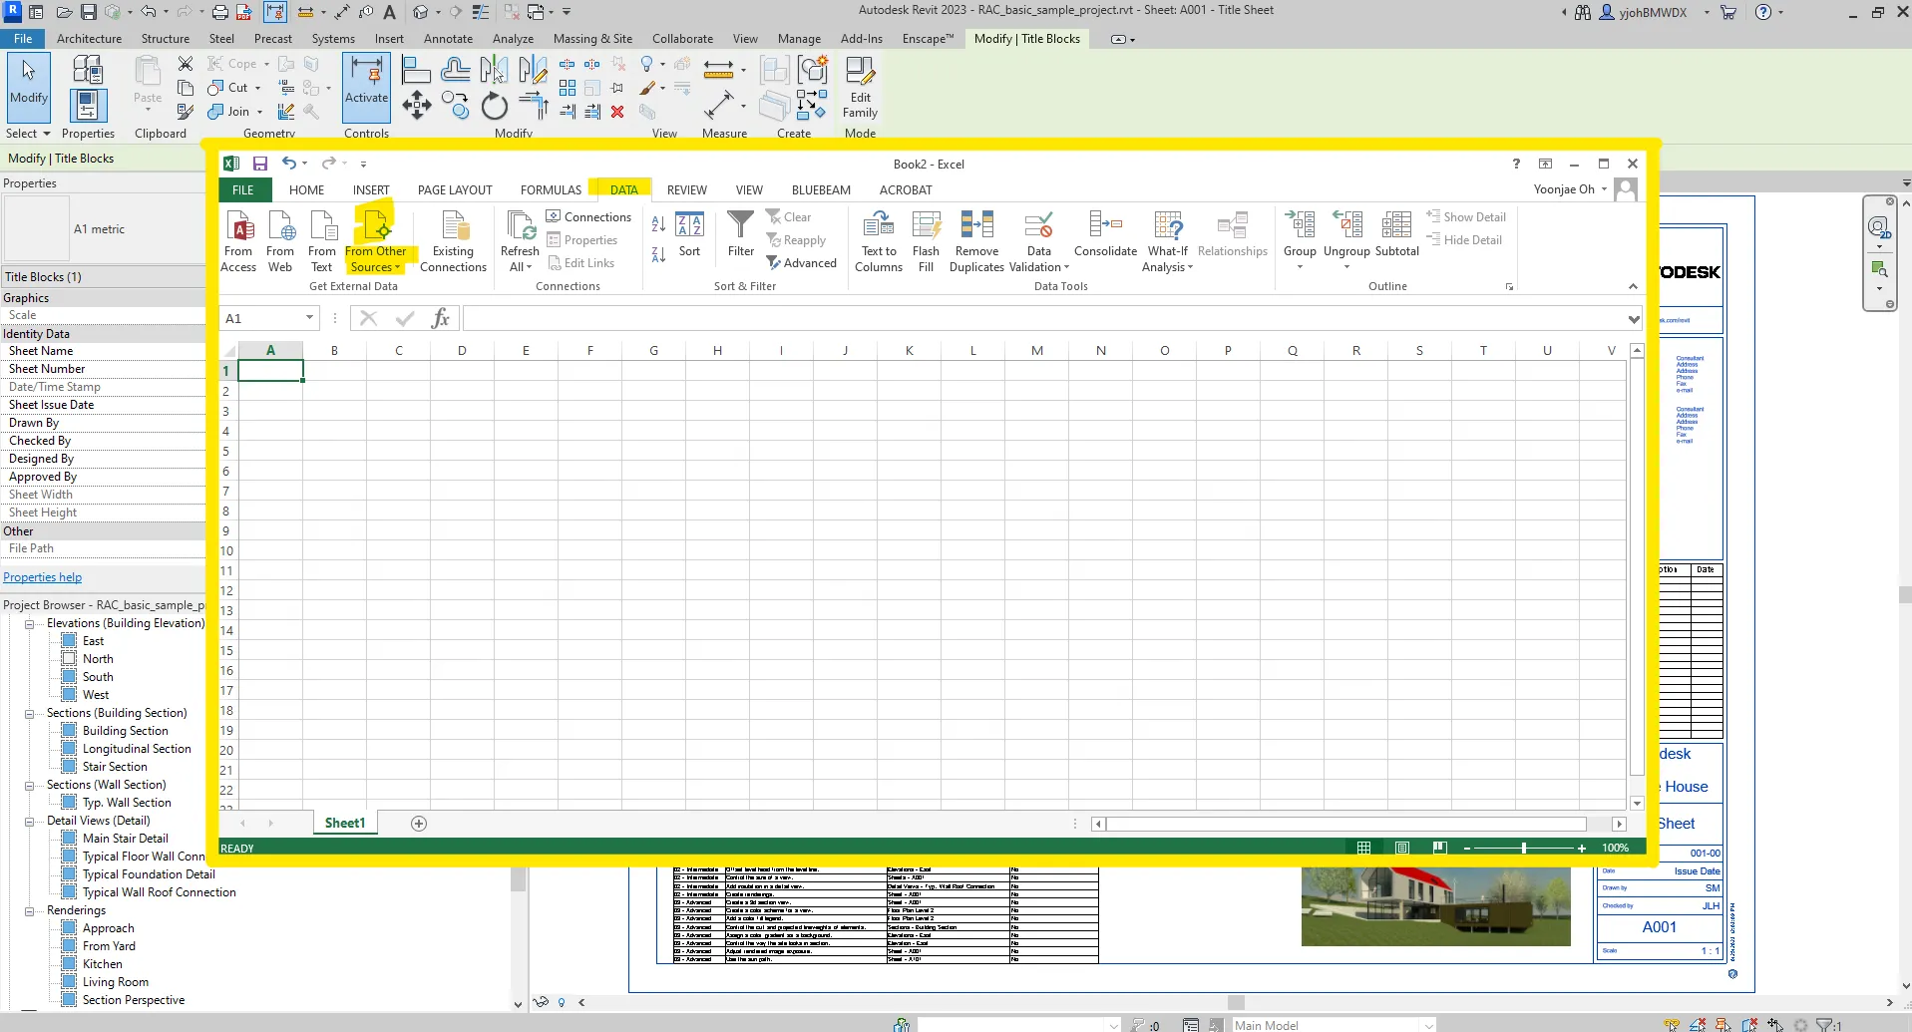1912x1032 pixels.
Task: Click the Text to Columns icon
Action: coord(879,226)
